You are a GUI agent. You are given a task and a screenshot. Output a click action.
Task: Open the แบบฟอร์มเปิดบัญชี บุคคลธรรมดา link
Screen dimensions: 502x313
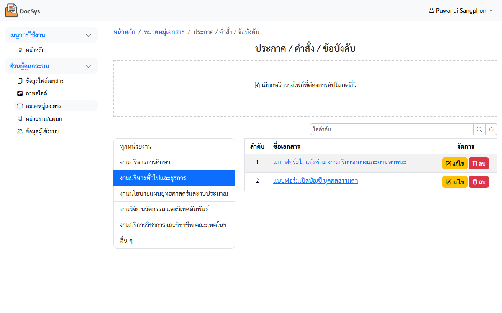pyautogui.click(x=315, y=181)
